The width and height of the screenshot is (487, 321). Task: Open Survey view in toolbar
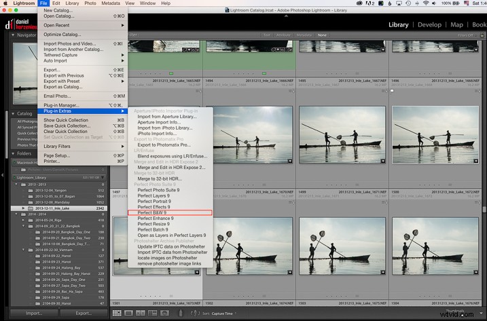click(x=152, y=313)
